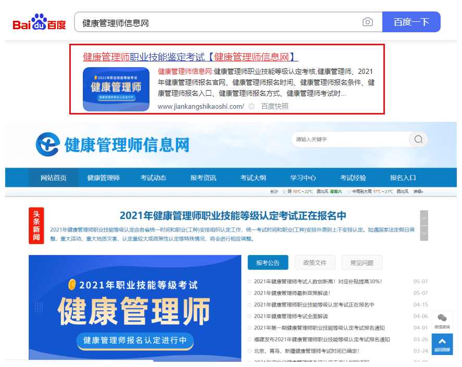Image resolution: width=462 pixels, height=367 pixels.
Task: Click the 健康管理师信息网 site logo
Action: pyautogui.click(x=113, y=145)
